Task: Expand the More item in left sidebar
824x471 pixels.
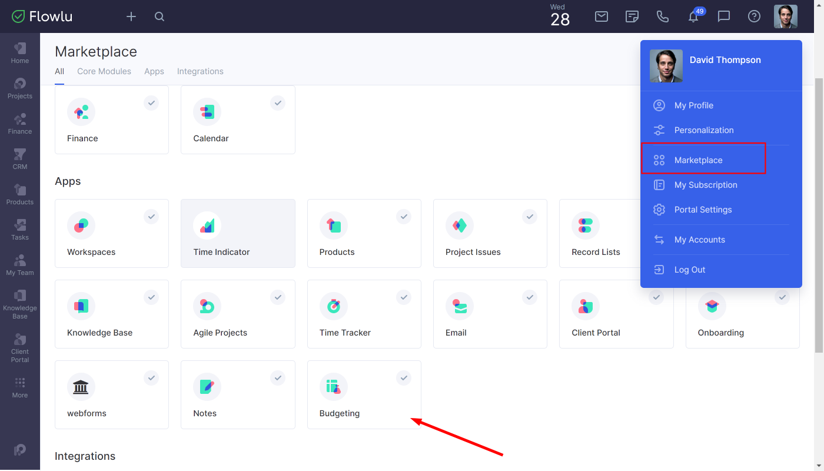Action: click(20, 387)
